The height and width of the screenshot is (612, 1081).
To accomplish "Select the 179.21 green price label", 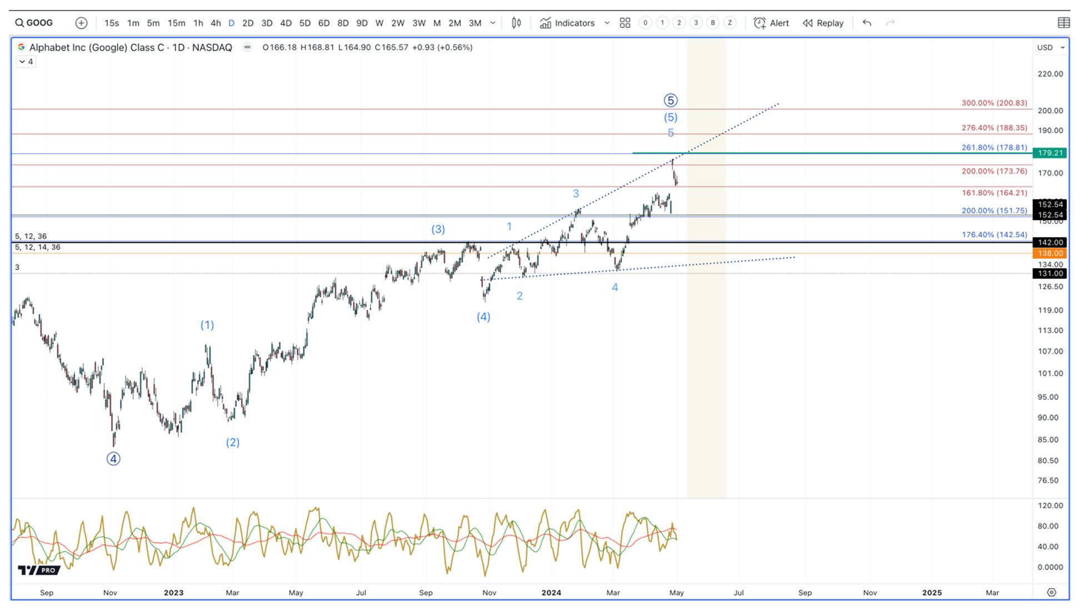I will click(1050, 153).
